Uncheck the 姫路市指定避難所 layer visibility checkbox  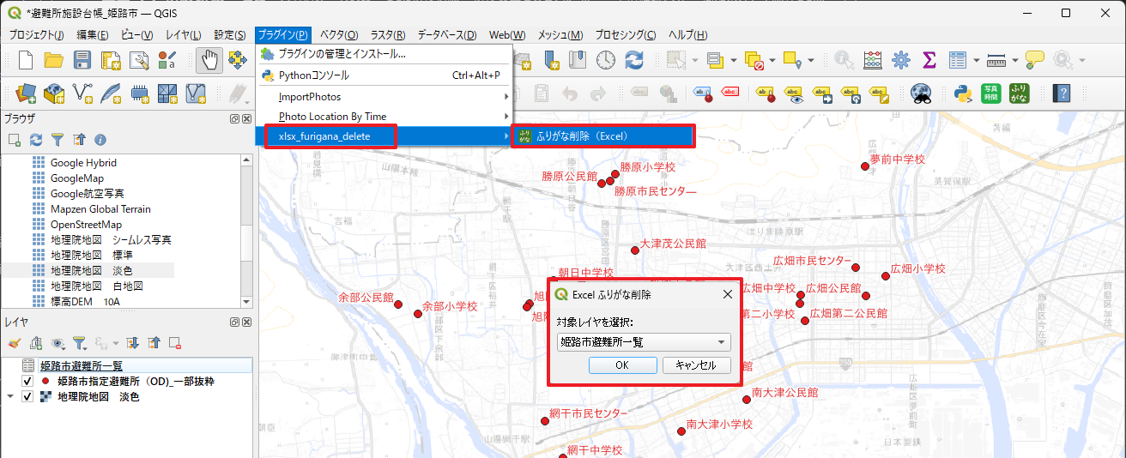pos(27,381)
